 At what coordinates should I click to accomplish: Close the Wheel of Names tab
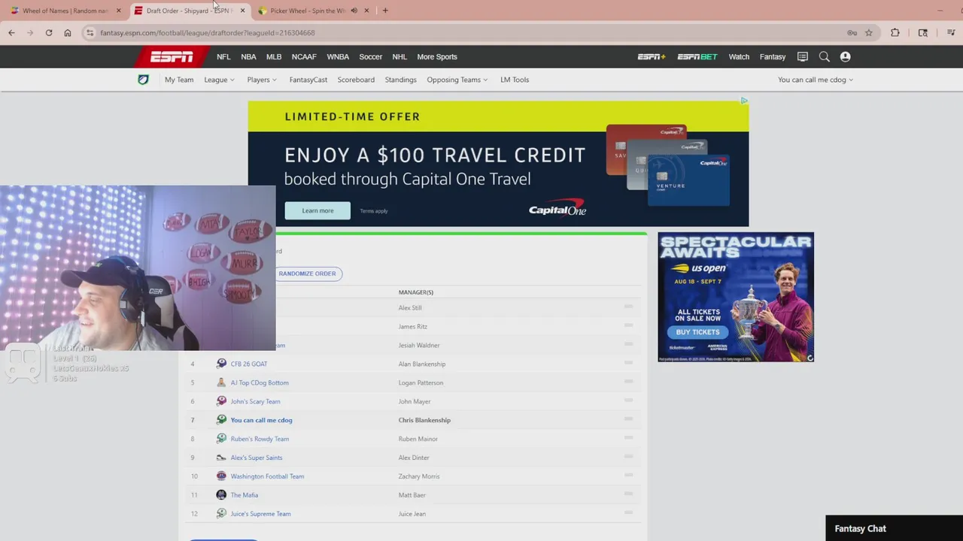click(118, 11)
